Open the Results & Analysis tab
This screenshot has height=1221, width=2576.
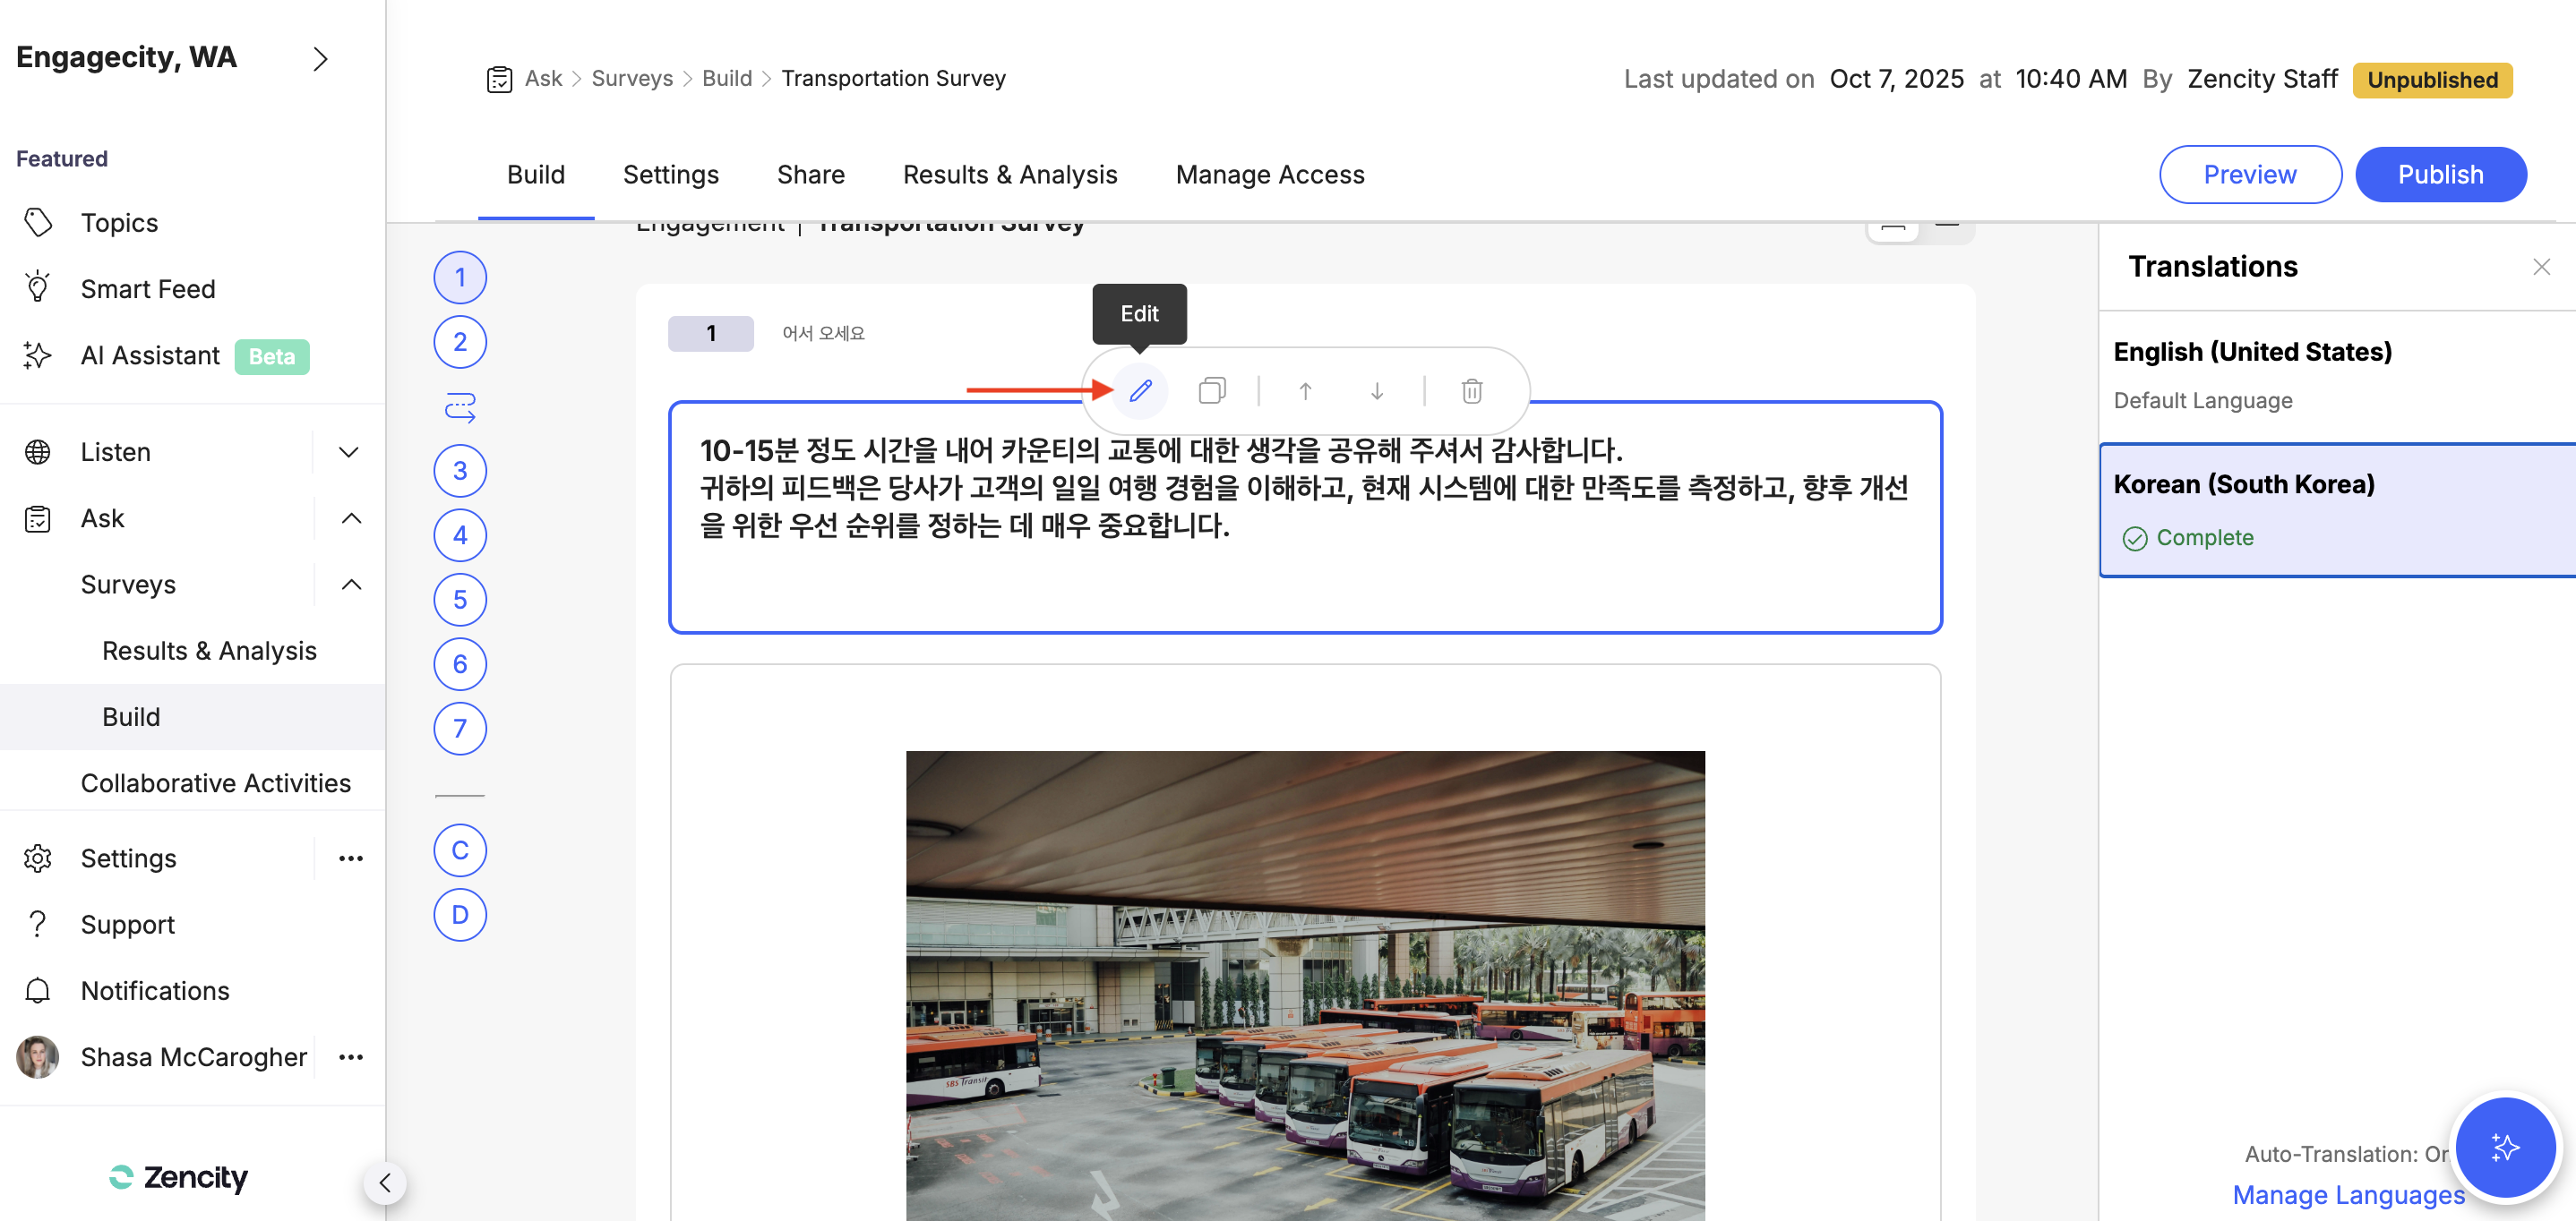(1009, 175)
